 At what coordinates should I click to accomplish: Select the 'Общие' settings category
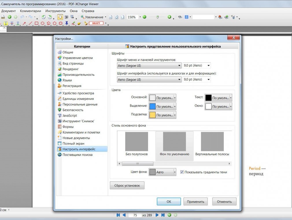[82, 52]
